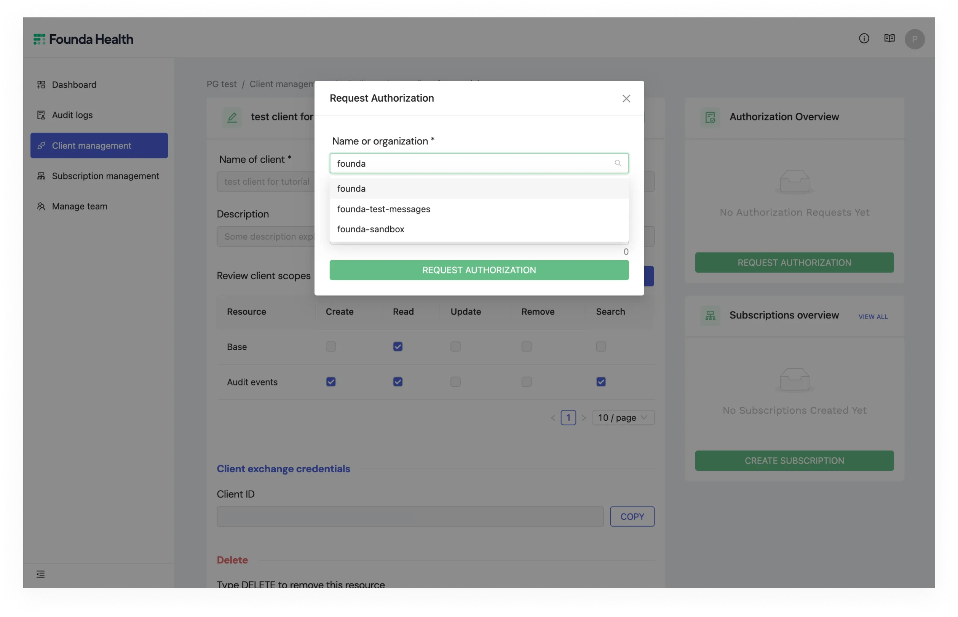The width and height of the screenshot is (958, 617).
Task: Open the info icon in header
Action: click(x=864, y=38)
